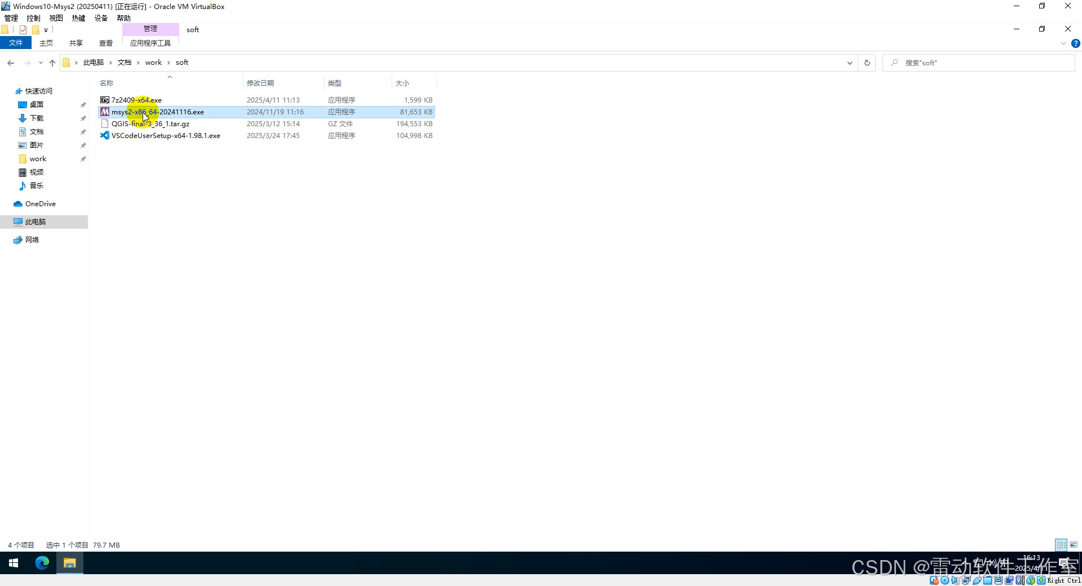
Task: Select the QGIS tar.gz file icon
Action: [105, 124]
